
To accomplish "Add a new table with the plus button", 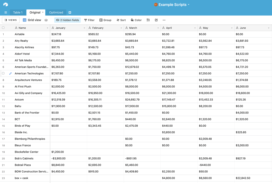I will tap(69, 12).
